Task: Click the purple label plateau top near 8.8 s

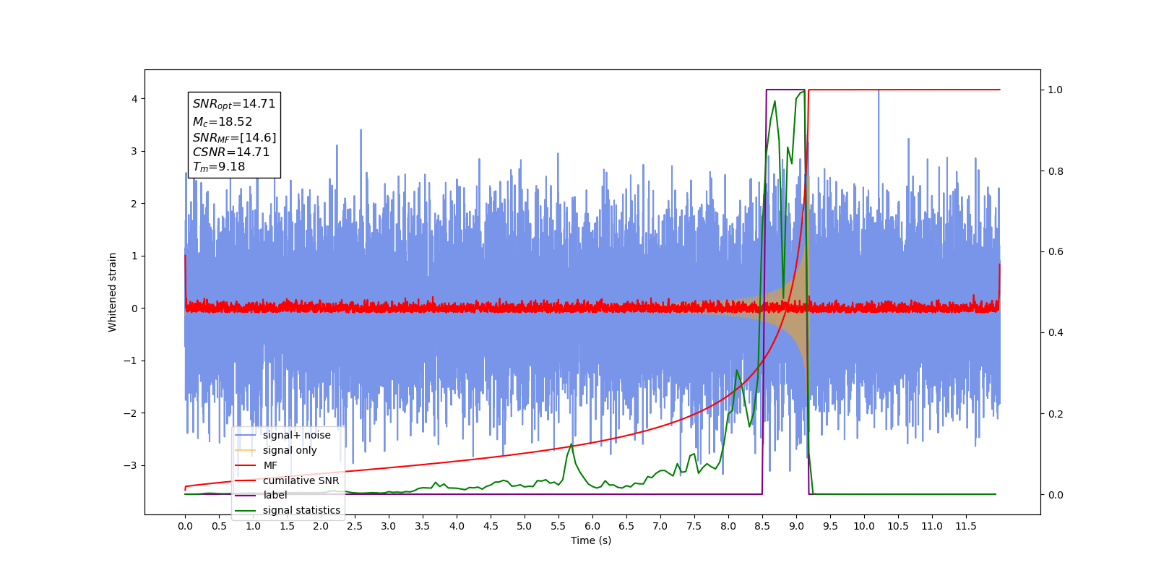Action: pos(784,90)
